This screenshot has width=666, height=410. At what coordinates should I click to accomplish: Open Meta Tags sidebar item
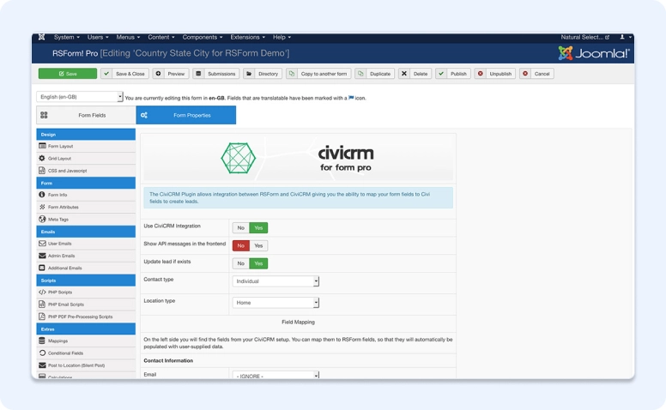click(58, 220)
